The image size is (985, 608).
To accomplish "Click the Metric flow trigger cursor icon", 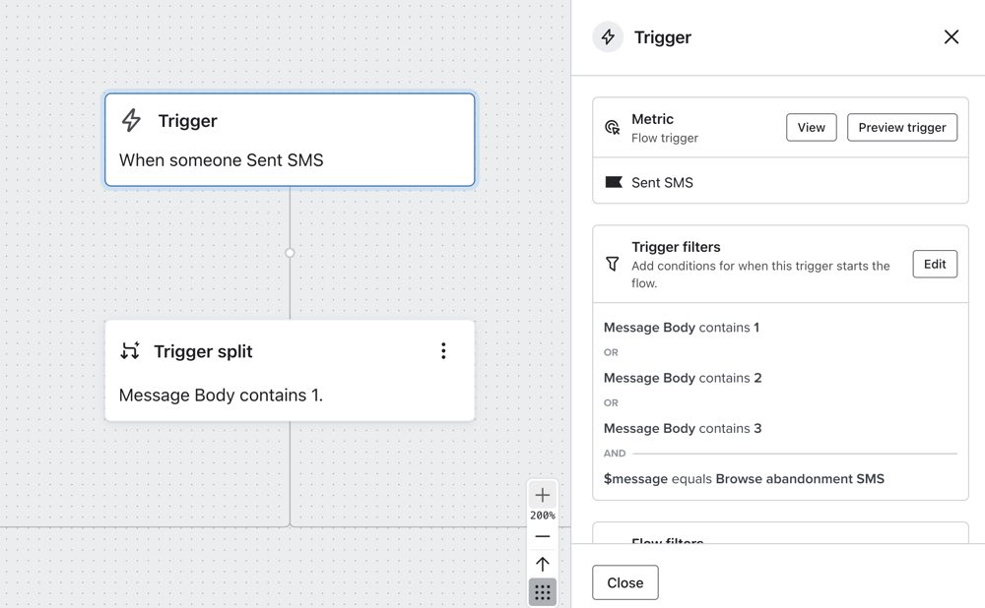I will 613,125.
